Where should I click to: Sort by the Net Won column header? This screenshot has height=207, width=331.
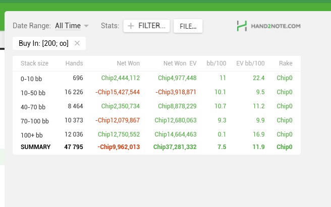click(128, 63)
